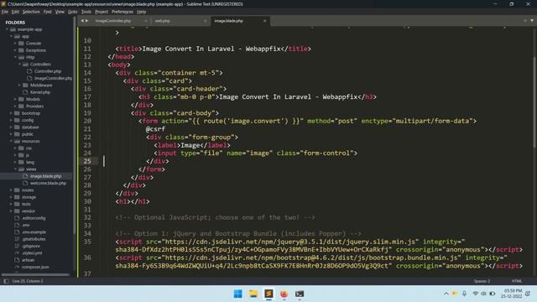Image resolution: width=537 pixels, height=302 pixels.
Task: Open File Explorer from the taskbar
Action: click(253, 294)
